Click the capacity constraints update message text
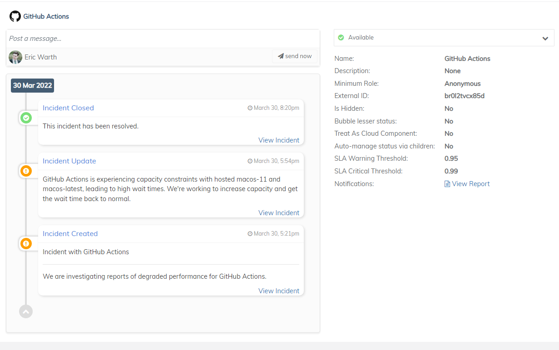Image resolution: width=559 pixels, height=350 pixels. coord(170,189)
